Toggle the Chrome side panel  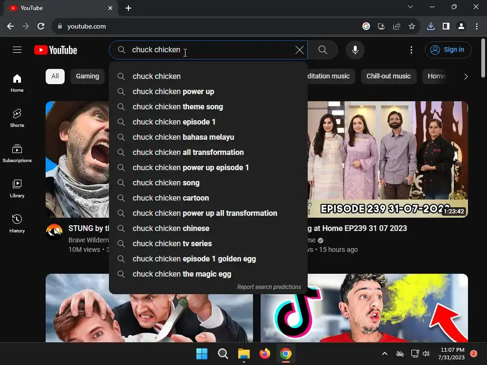click(446, 27)
